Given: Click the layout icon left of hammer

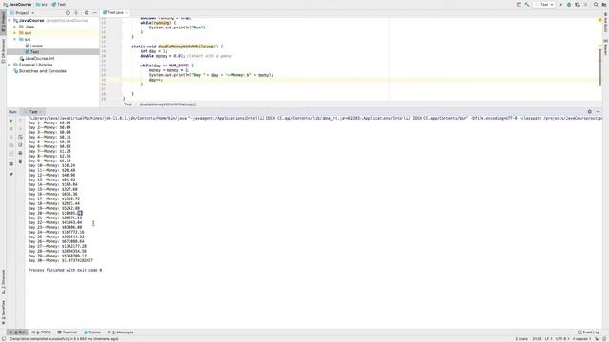Looking at the screenshot, I should pos(519,4).
